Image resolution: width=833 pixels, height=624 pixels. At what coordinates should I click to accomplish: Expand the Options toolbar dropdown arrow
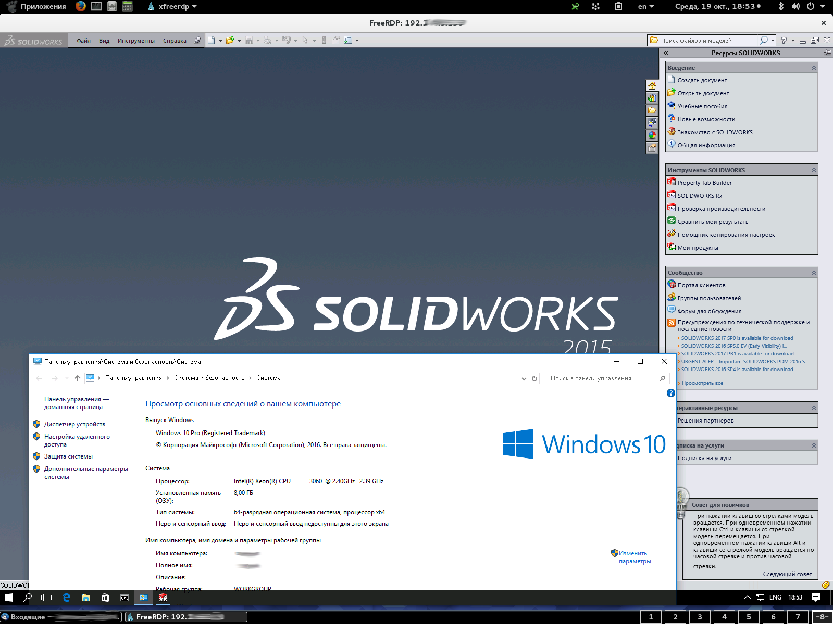coord(357,41)
